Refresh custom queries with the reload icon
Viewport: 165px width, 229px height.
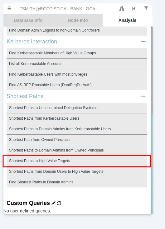(59, 203)
